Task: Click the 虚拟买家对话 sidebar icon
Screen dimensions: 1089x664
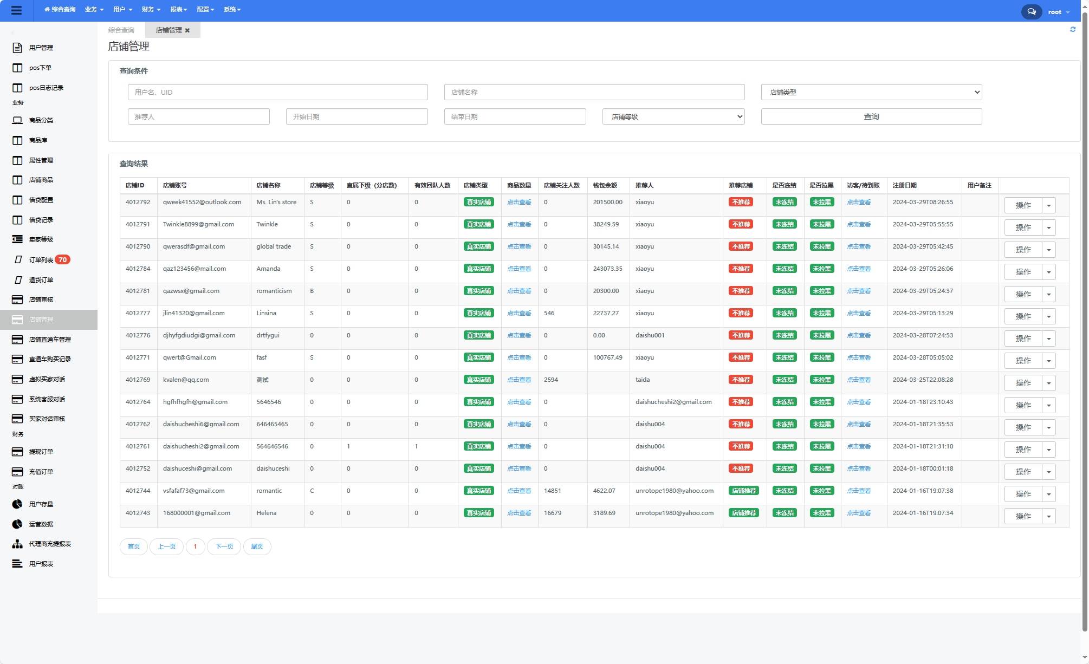Action: (x=17, y=380)
